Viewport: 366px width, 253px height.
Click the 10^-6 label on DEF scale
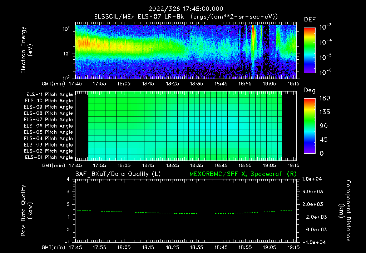pyautogui.click(x=325, y=72)
